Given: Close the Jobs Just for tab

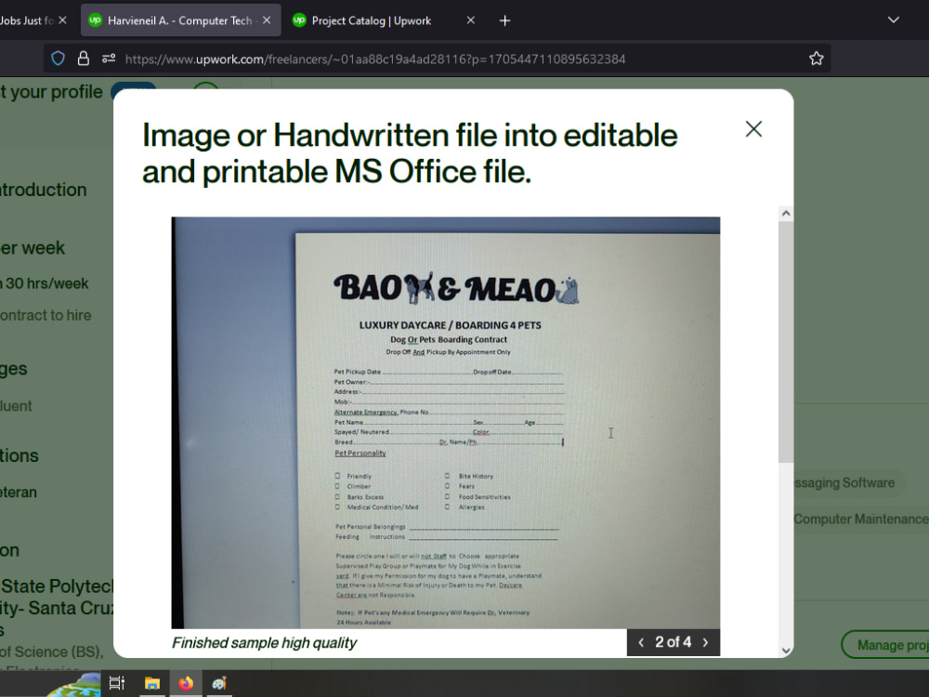Looking at the screenshot, I should [x=63, y=20].
